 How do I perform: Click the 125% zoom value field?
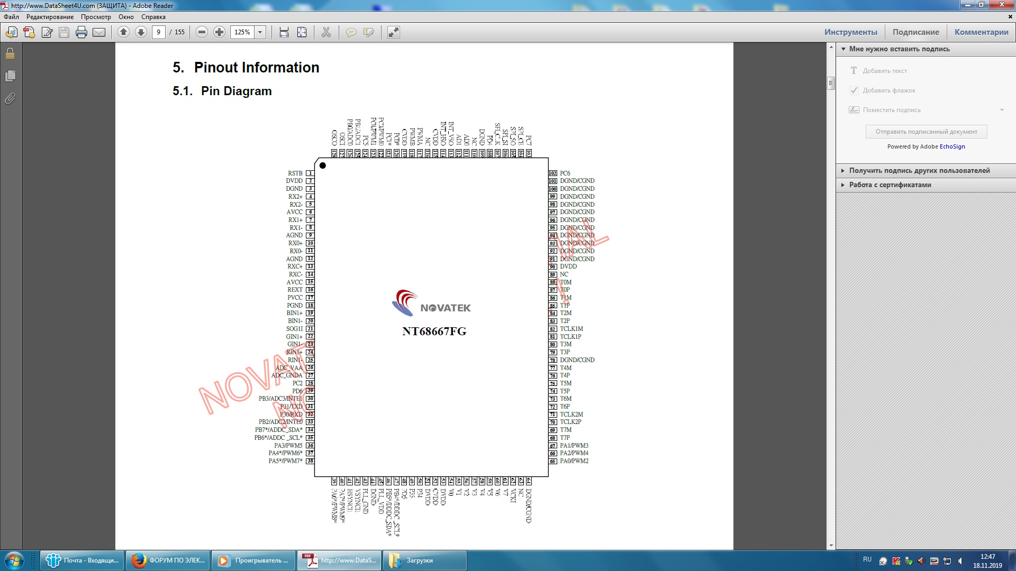click(242, 32)
